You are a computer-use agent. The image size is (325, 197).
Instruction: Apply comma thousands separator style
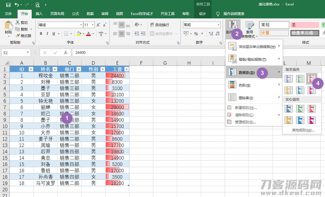click(x=202, y=34)
